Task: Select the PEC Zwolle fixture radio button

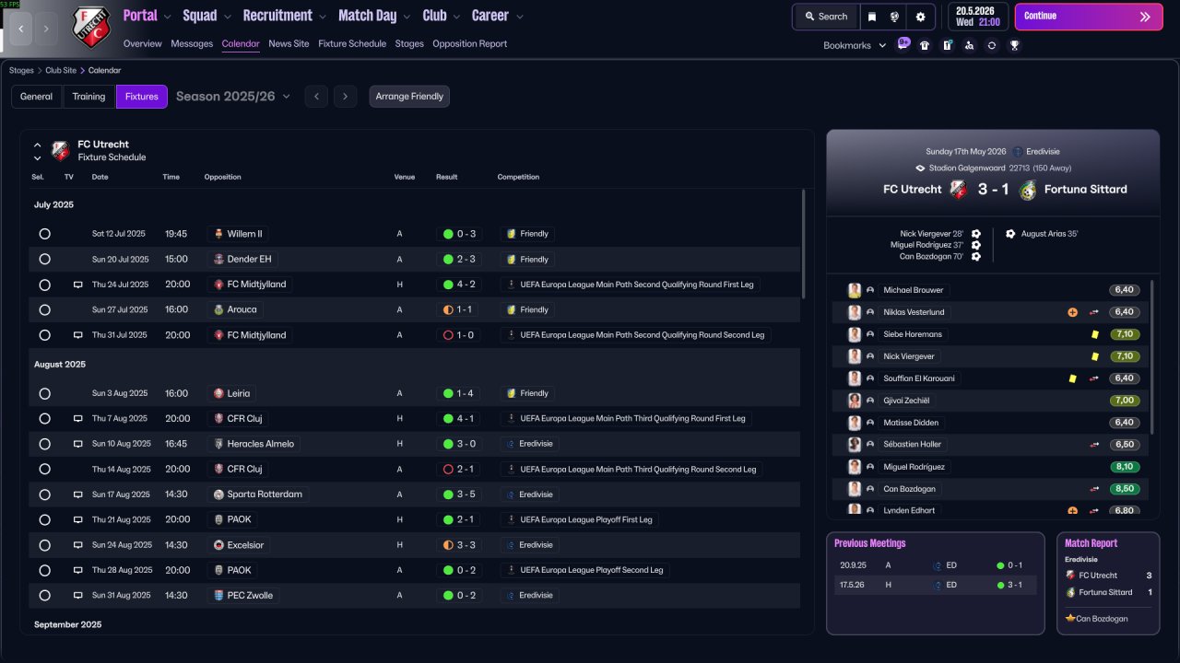Action: pyautogui.click(x=44, y=596)
